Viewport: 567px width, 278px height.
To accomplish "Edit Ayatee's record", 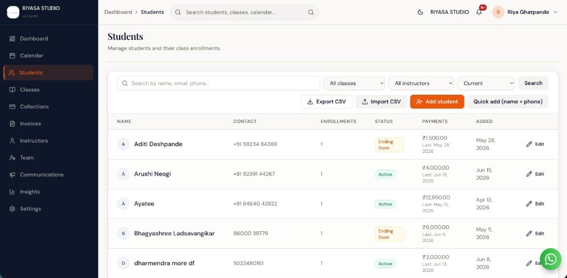I will [x=535, y=204].
